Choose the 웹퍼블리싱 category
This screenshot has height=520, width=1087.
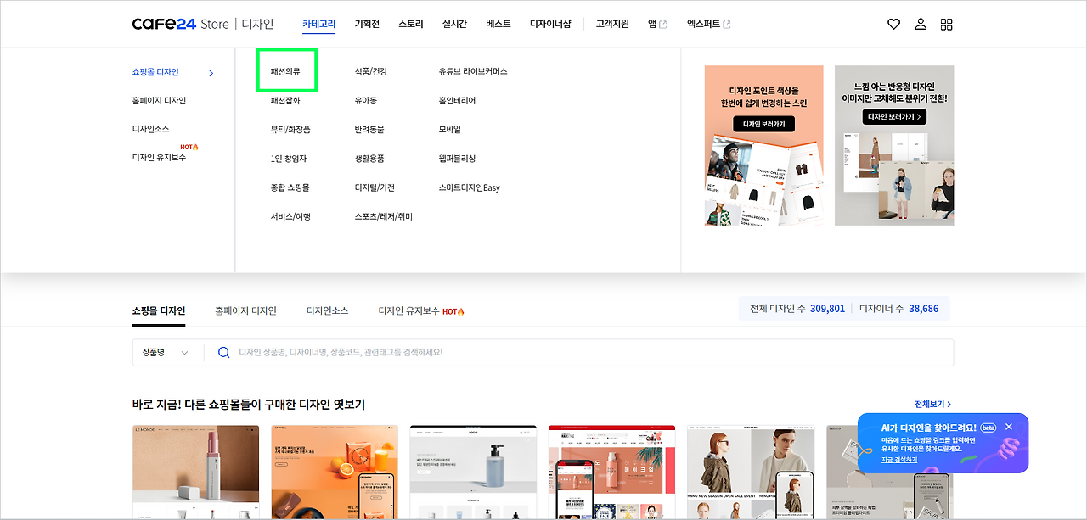click(x=458, y=159)
